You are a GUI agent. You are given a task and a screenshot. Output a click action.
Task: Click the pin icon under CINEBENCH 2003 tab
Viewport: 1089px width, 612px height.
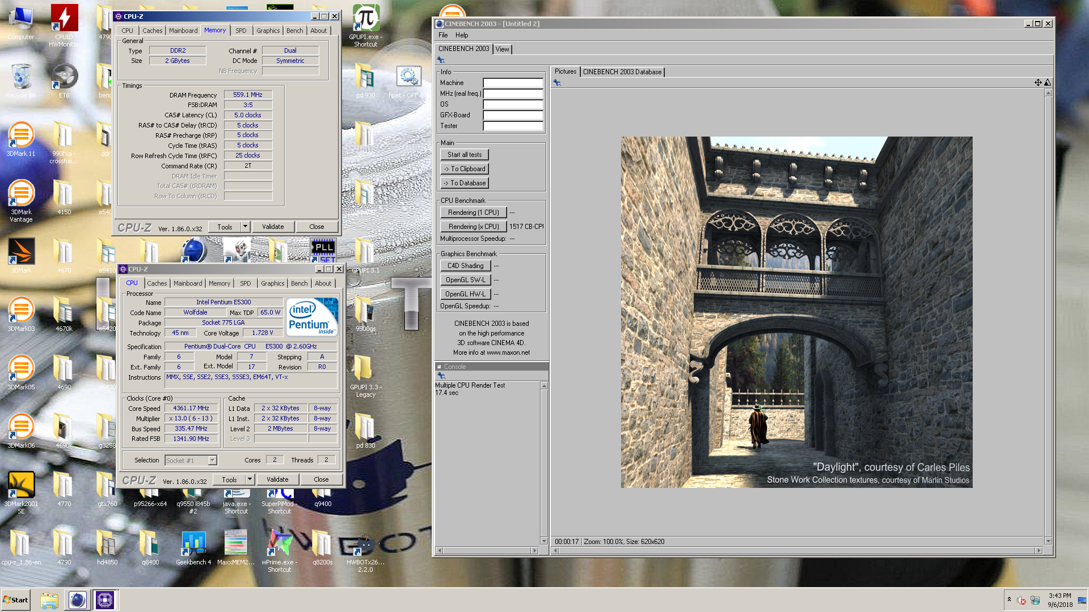tap(441, 60)
